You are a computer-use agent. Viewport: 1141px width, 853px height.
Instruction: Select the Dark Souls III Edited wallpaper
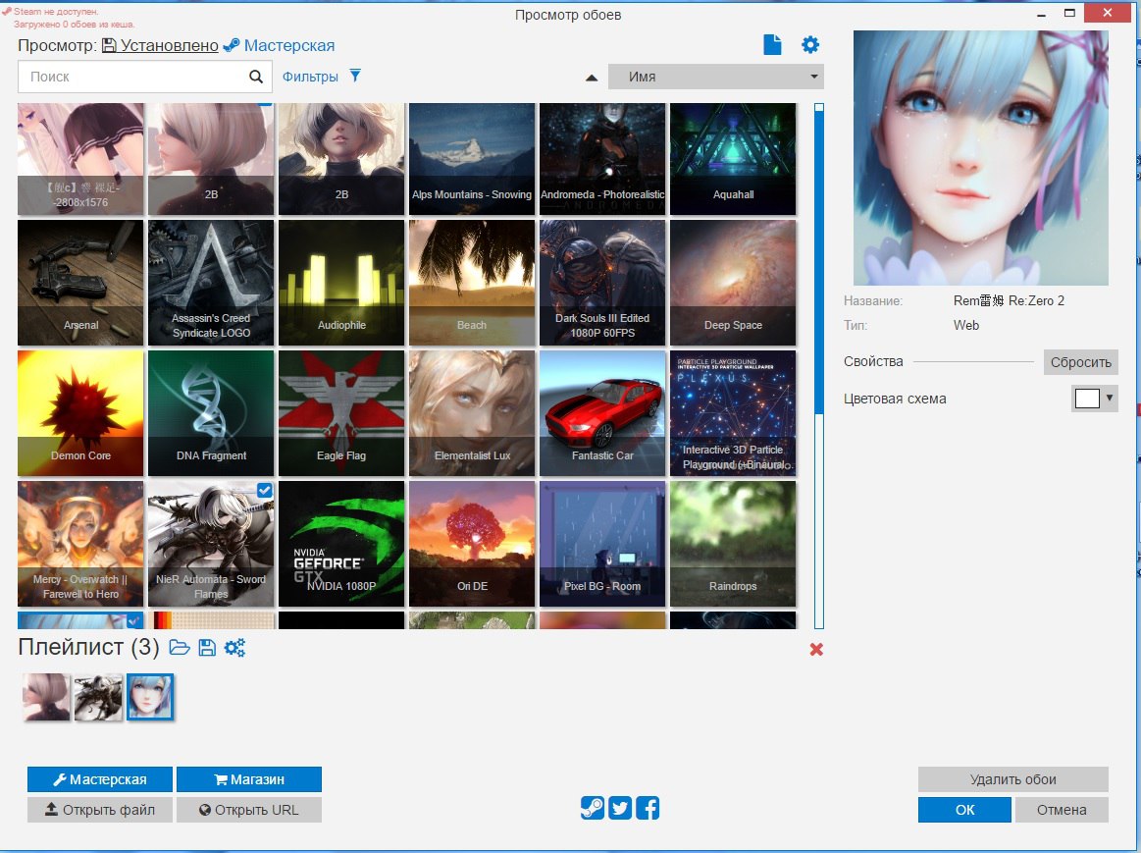tap(602, 283)
